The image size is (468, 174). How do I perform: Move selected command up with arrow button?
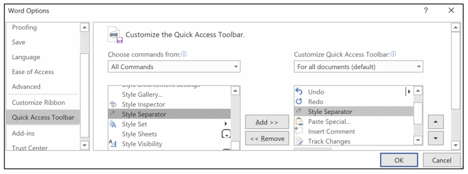(436, 122)
